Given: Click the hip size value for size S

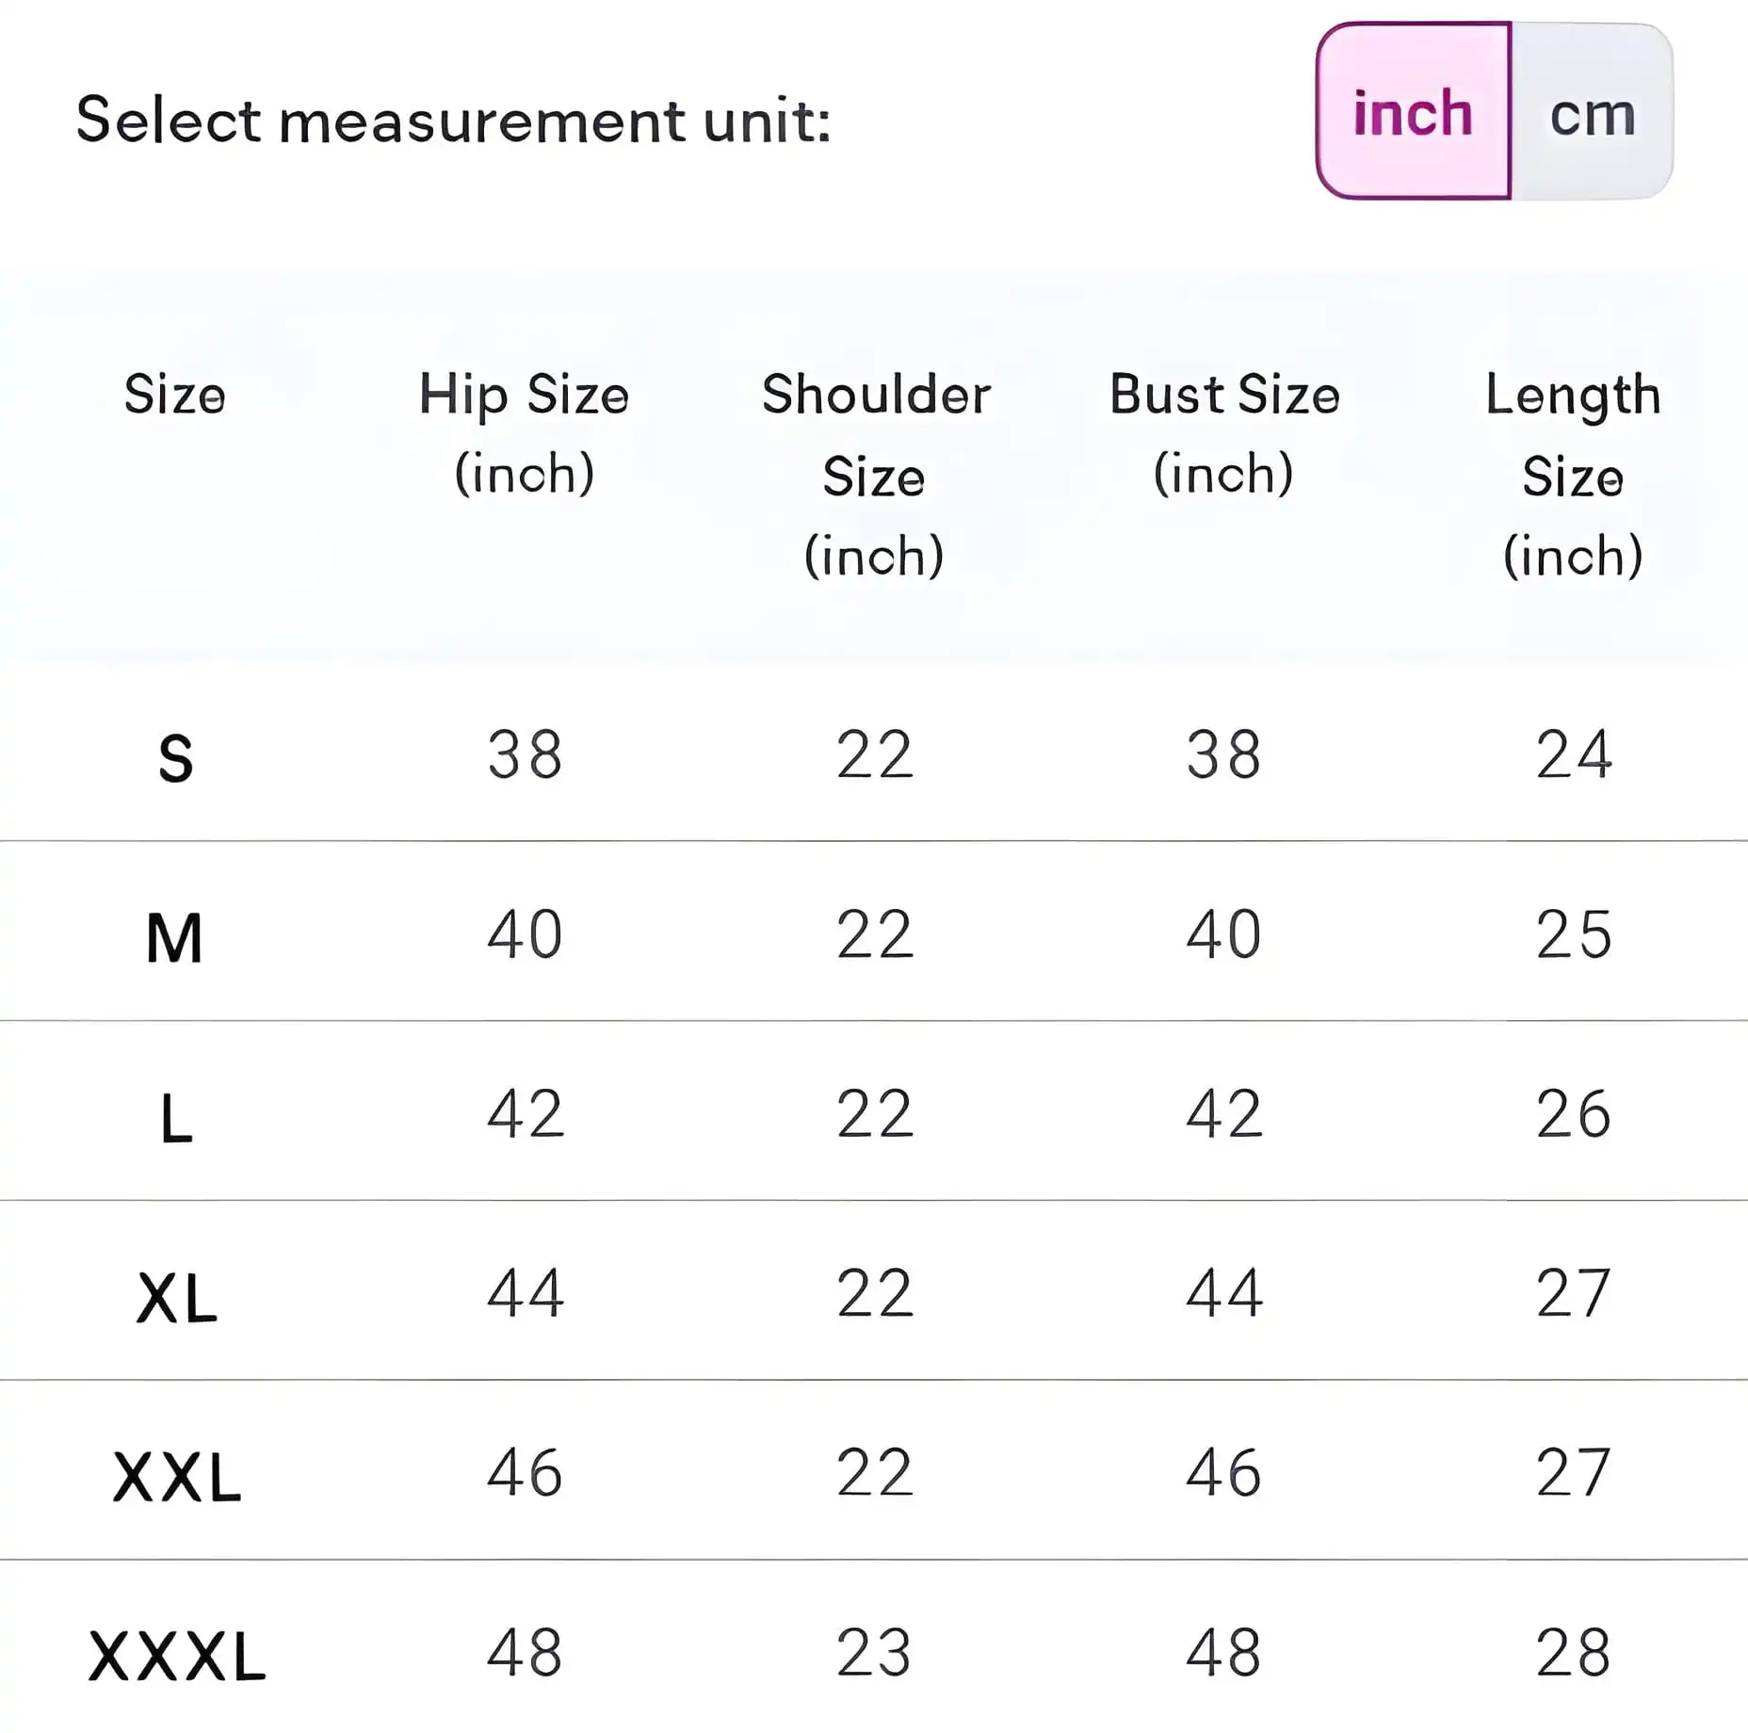Looking at the screenshot, I should coord(525,754).
